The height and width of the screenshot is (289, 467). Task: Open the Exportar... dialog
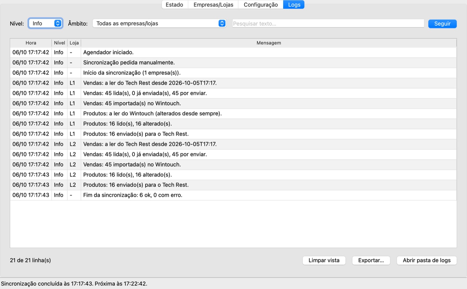point(371,260)
